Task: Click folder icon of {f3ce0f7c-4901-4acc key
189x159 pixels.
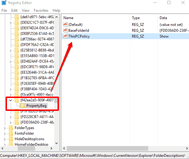Action: [x=17, y=94]
